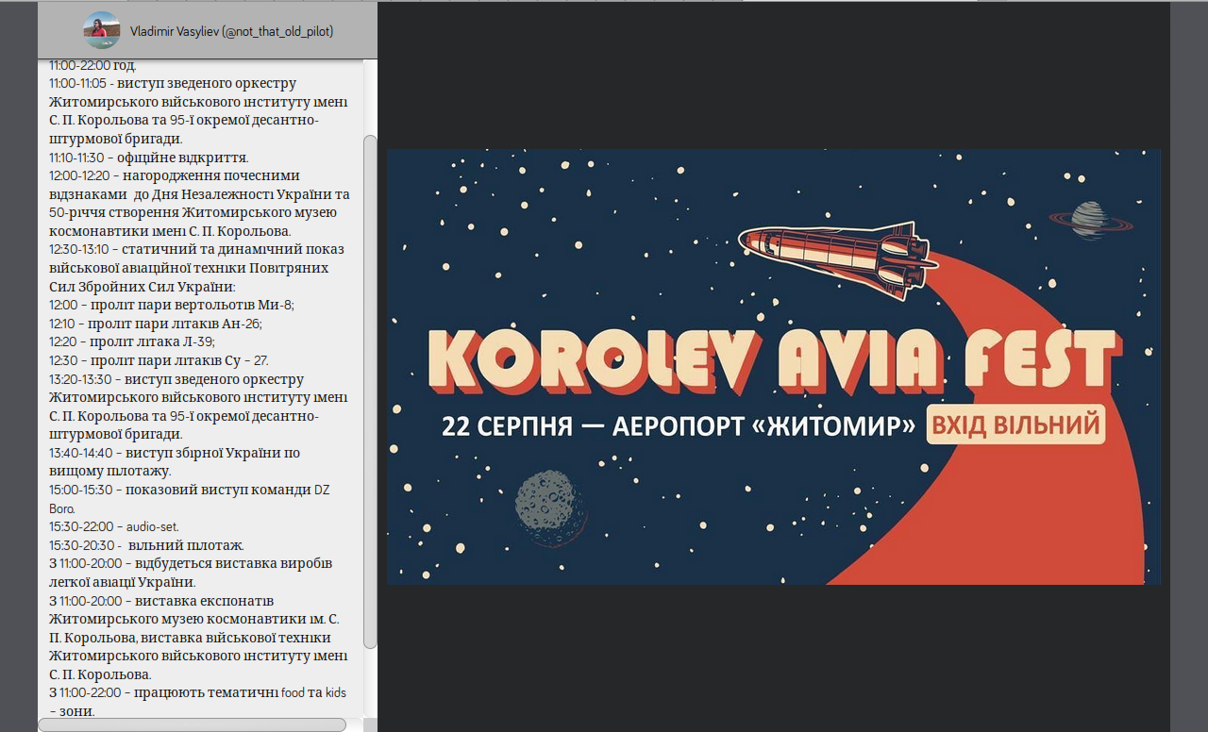This screenshot has width=1208, height=732.
Task: Click the "22 СЕРПНЯ — АЕРОПОРТ «ЖИТОМИР»" text
Action: tap(678, 426)
